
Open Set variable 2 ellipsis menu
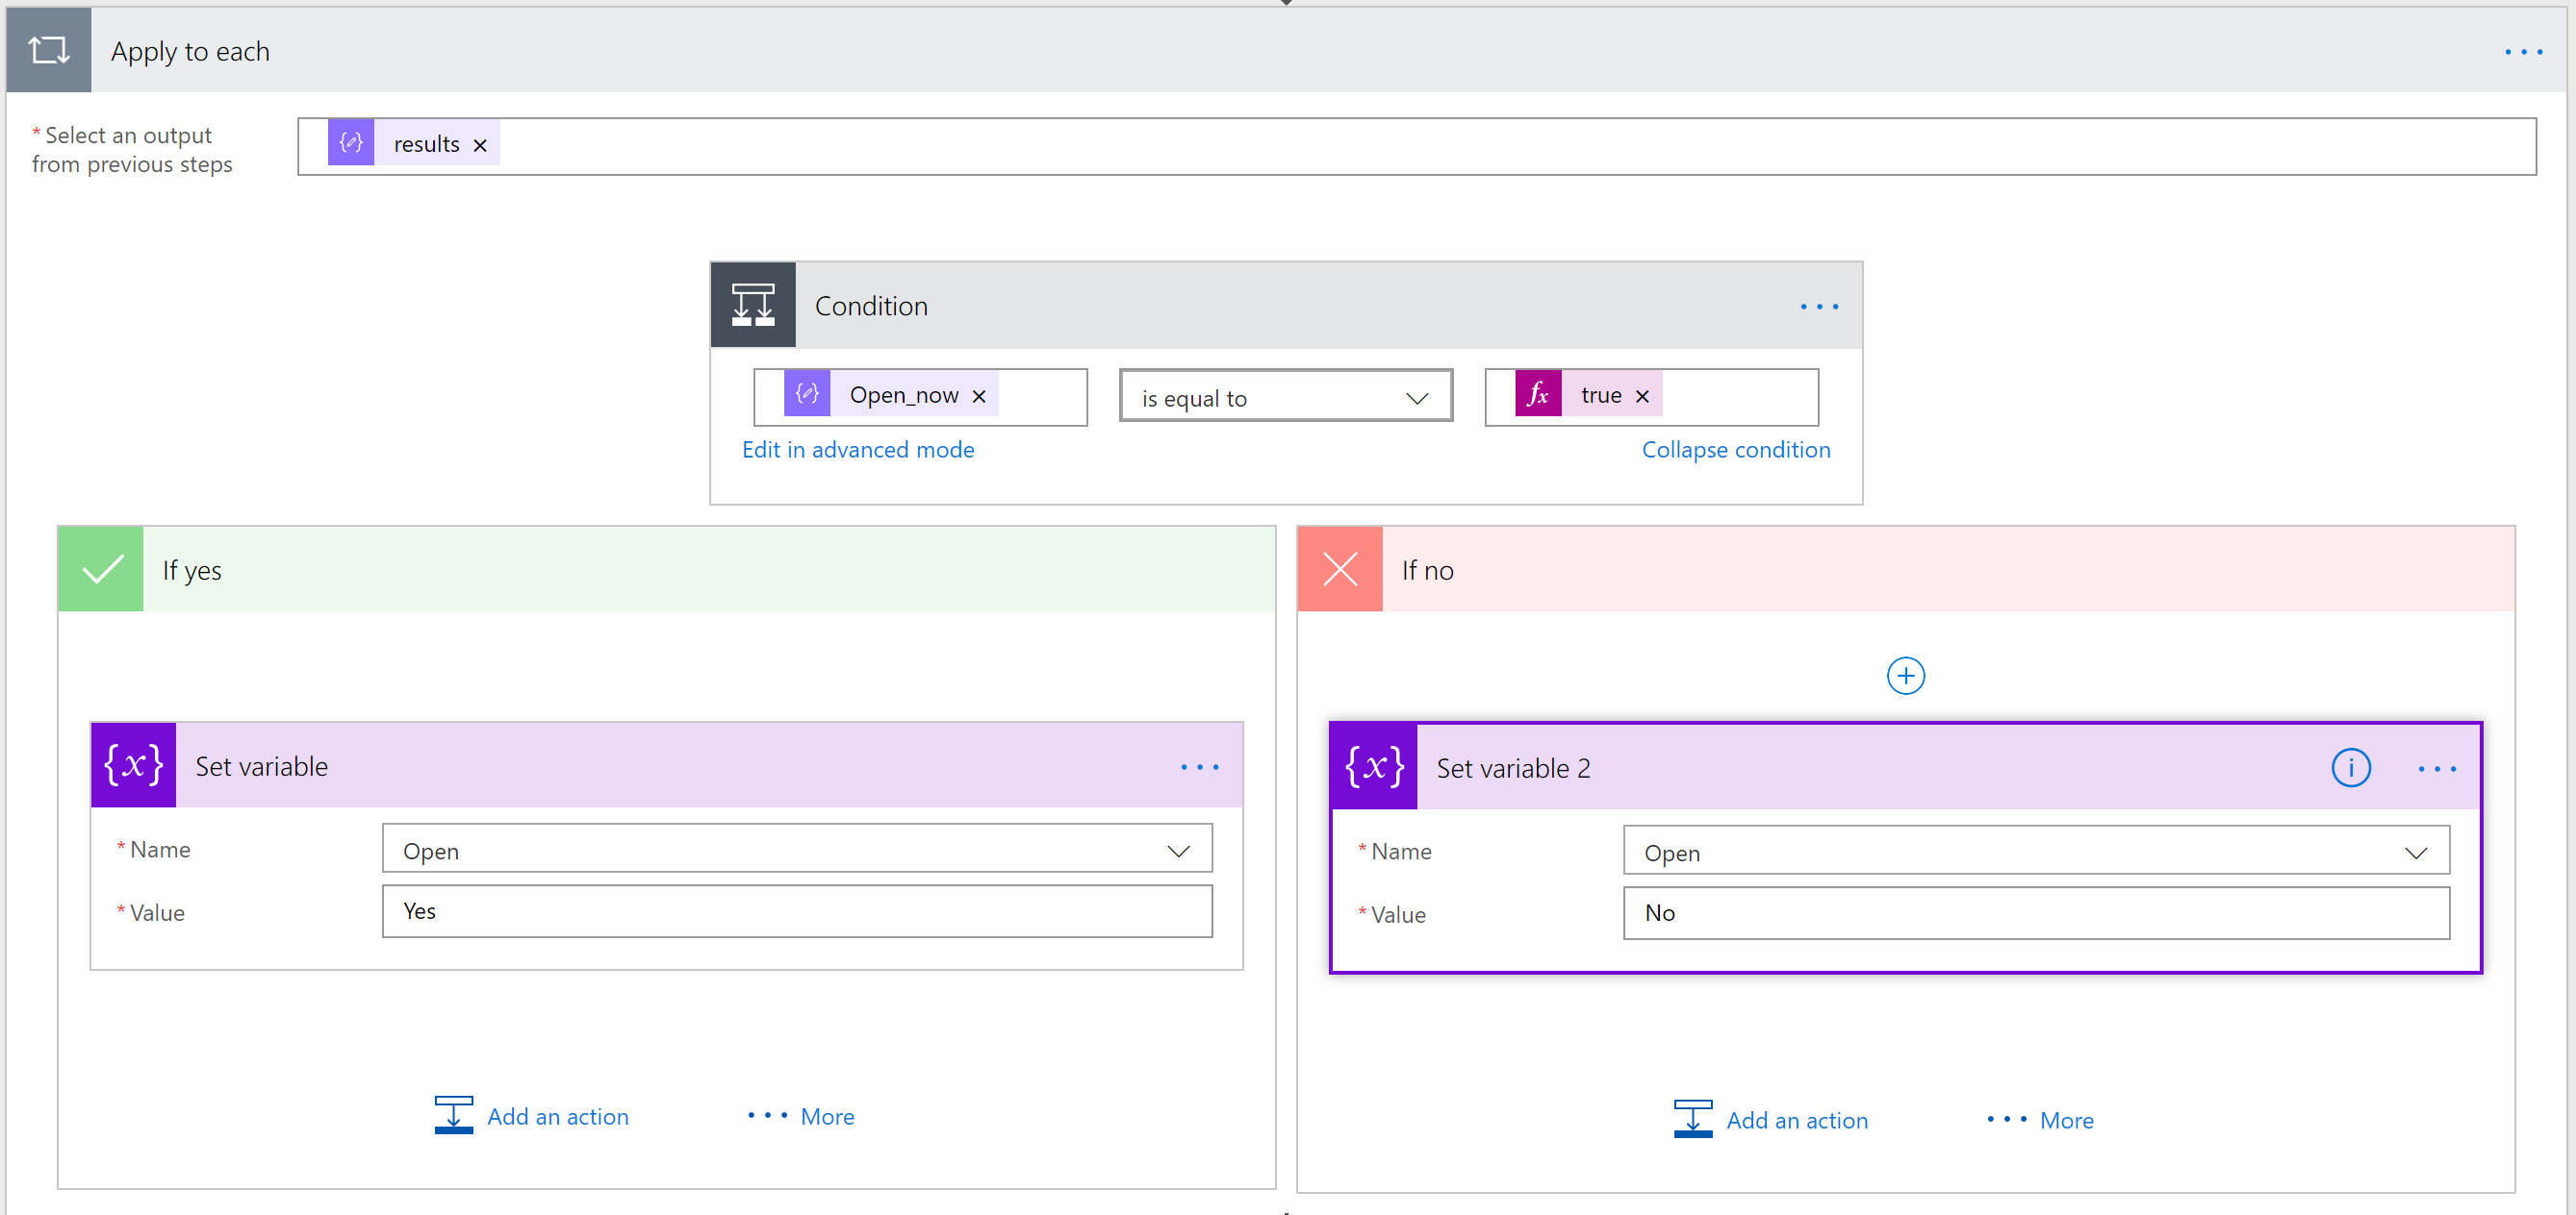tap(2436, 768)
